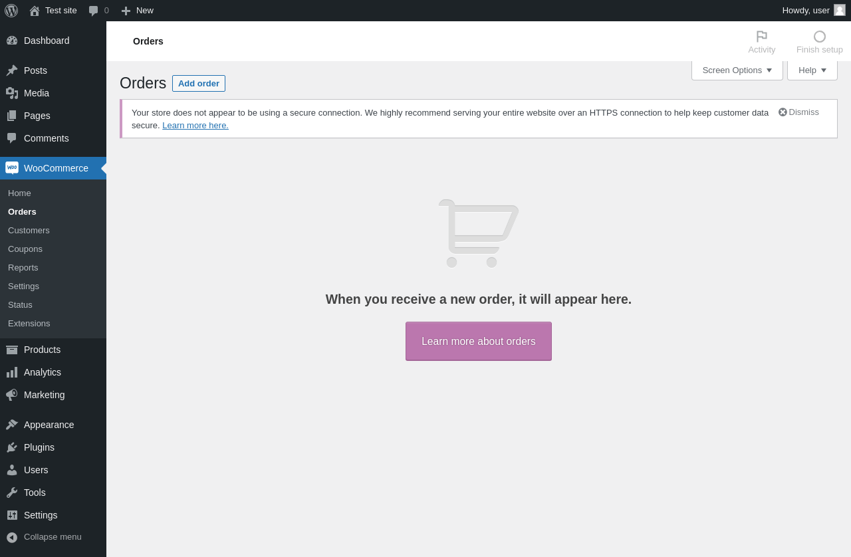The image size is (851, 557).
Task: Click the Tools wrench icon
Action: (x=12, y=493)
